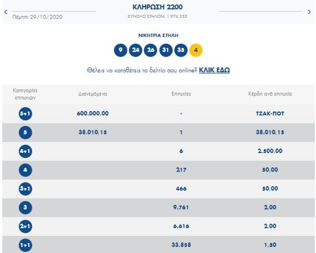Select the winning number ball 9
This screenshot has height=253, width=316.
click(120, 50)
